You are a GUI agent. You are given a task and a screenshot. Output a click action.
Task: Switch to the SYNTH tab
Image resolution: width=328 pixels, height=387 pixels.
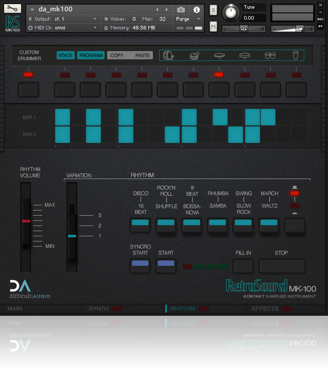click(98, 309)
